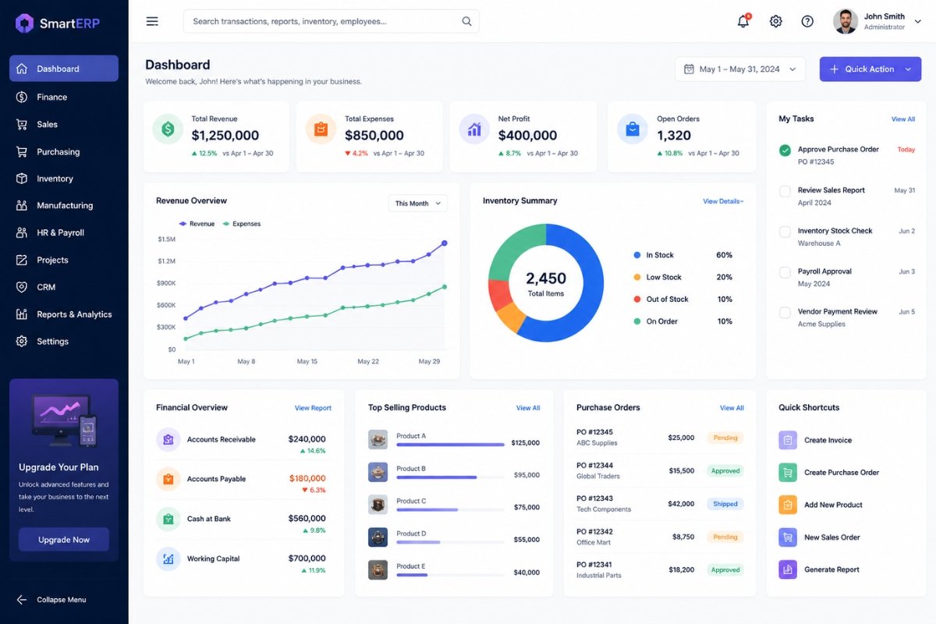
Task: Click the New Sales Order shortcut icon
Action: point(788,537)
